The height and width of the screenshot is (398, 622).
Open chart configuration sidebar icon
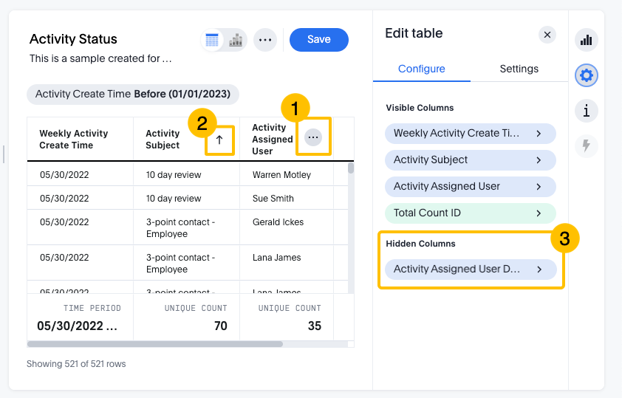click(x=587, y=40)
